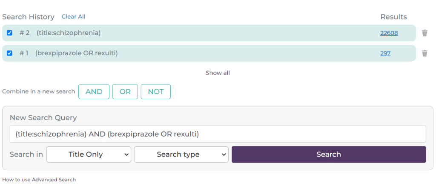This screenshot has height=186, width=436.
Task: Clear All search history
Action: [73, 17]
